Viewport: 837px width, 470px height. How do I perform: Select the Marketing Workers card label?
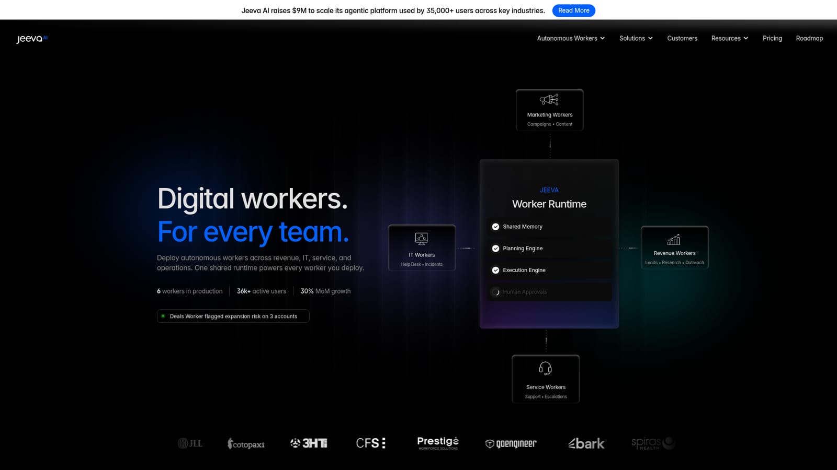pyautogui.click(x=550, y=115)
